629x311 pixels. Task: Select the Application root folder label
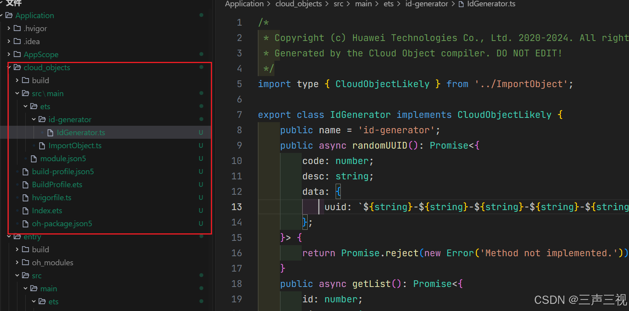point(35,15)
